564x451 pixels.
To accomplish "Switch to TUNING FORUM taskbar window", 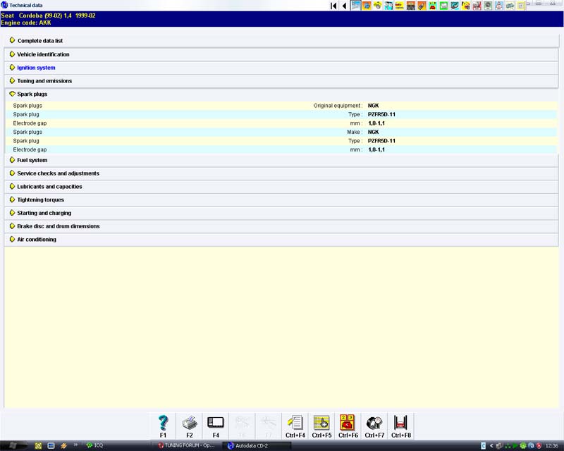I will [187, 445].
